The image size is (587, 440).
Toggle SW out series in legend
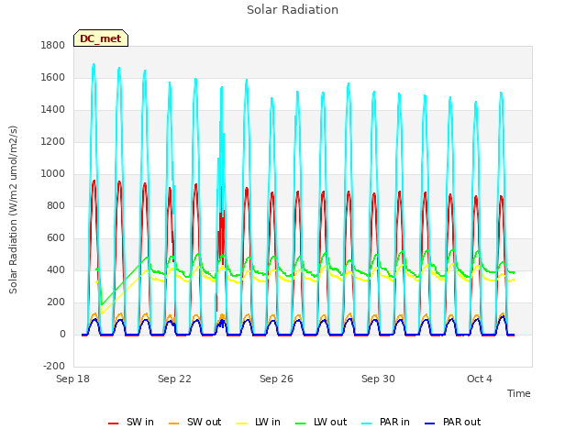(x=195, y=422)
